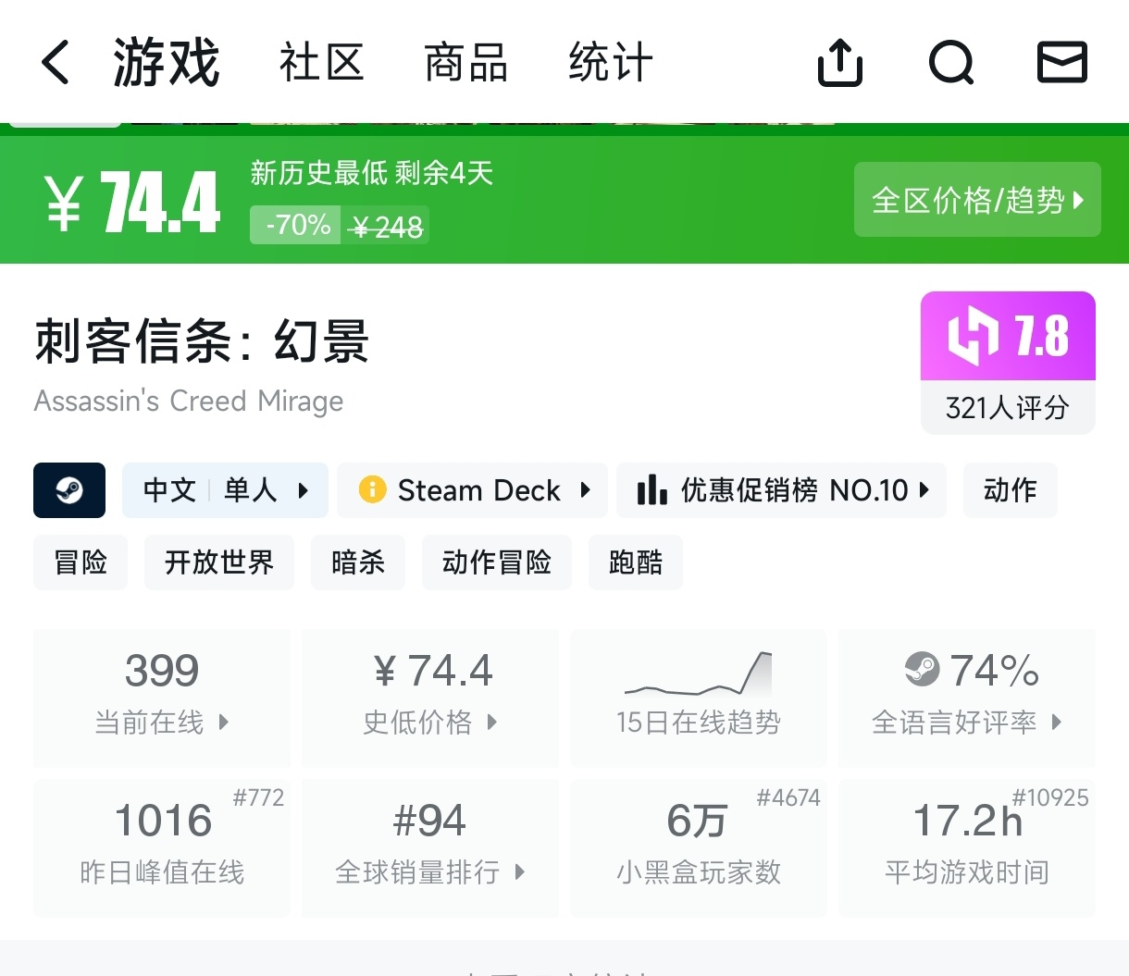Open the 统计 tab

[x=611, y=63]
